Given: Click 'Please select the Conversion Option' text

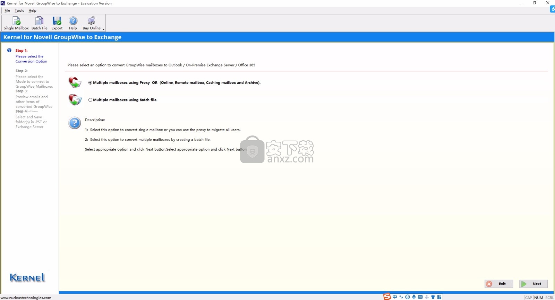Looking at the screenshot, I should pos(31,59).
